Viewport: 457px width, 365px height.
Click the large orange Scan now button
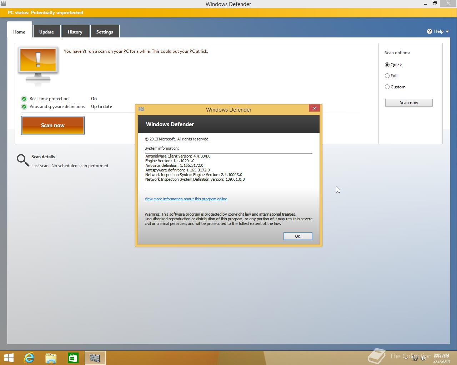53,125
